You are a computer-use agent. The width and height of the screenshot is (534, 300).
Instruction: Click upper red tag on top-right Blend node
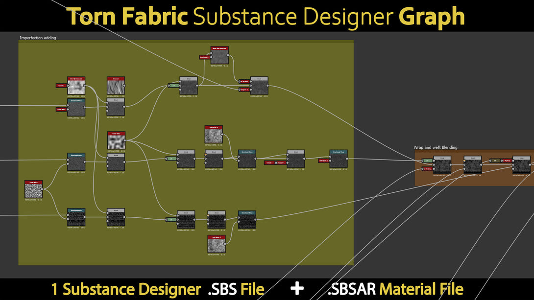click(x=244, y=82)
